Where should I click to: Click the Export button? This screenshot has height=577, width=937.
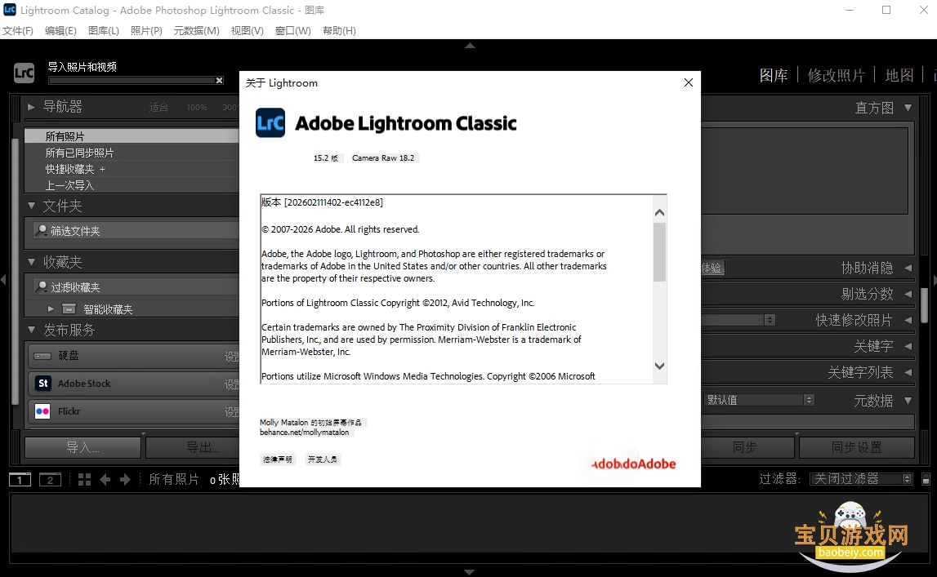(x=192, y=447)
